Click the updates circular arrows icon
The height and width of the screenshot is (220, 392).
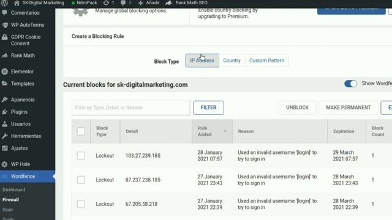coord(106,2)
